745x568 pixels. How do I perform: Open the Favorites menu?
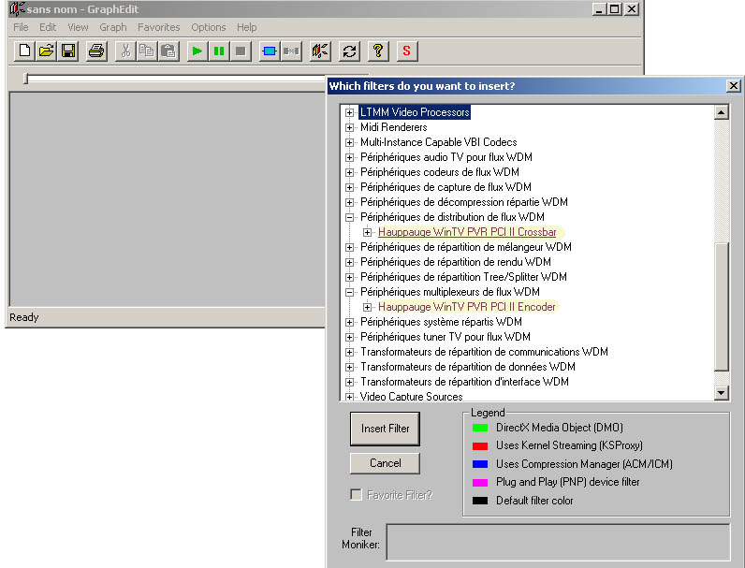tap(158, 27)
